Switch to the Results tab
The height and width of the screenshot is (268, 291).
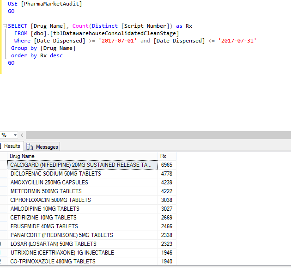point(12,146)
